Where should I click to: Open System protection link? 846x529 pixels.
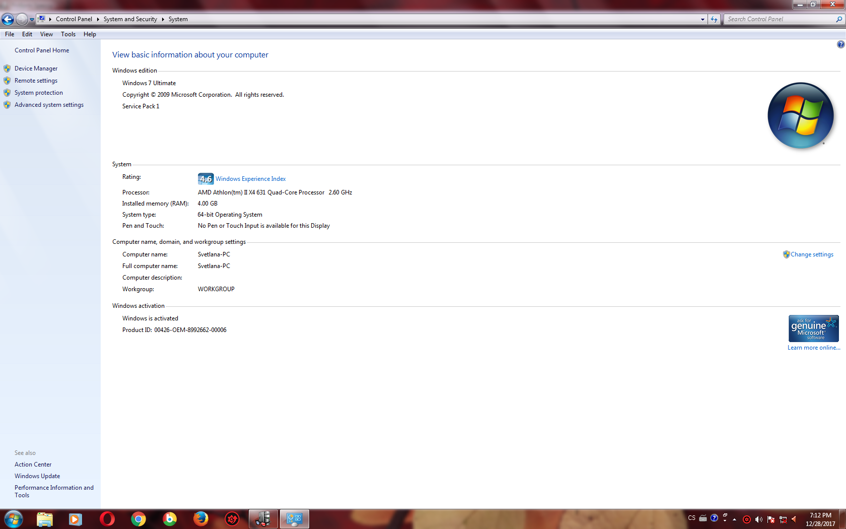pyautogui.click(x=39, y=93)
